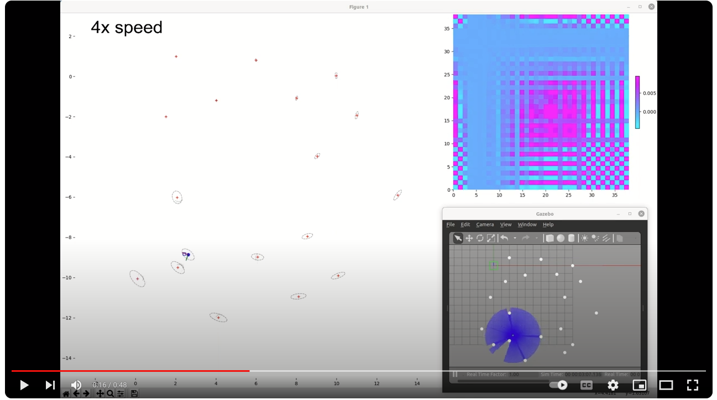Click the '4x speed' label
This screenshot has height=400, width=717.
click(x=127, y=28)
